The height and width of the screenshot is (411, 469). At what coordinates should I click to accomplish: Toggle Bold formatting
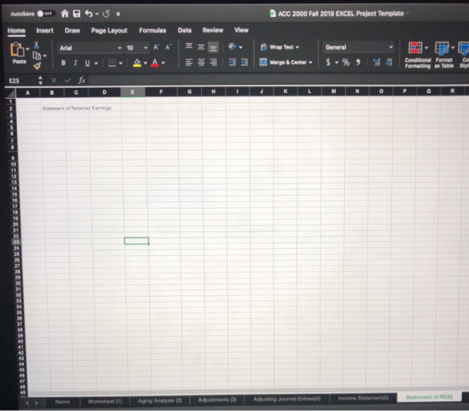pyautogui.click(x=64, y=63)
